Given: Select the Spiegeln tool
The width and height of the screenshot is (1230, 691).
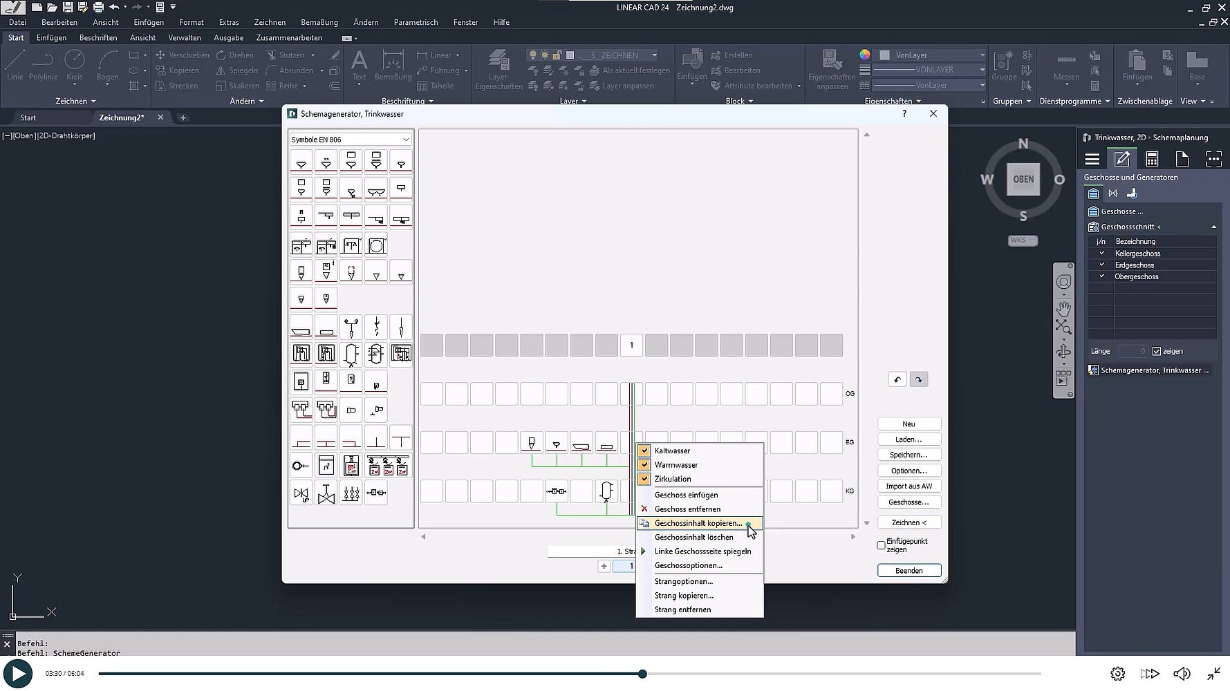Looking at the screenshot, I should [x=236, y=70].
